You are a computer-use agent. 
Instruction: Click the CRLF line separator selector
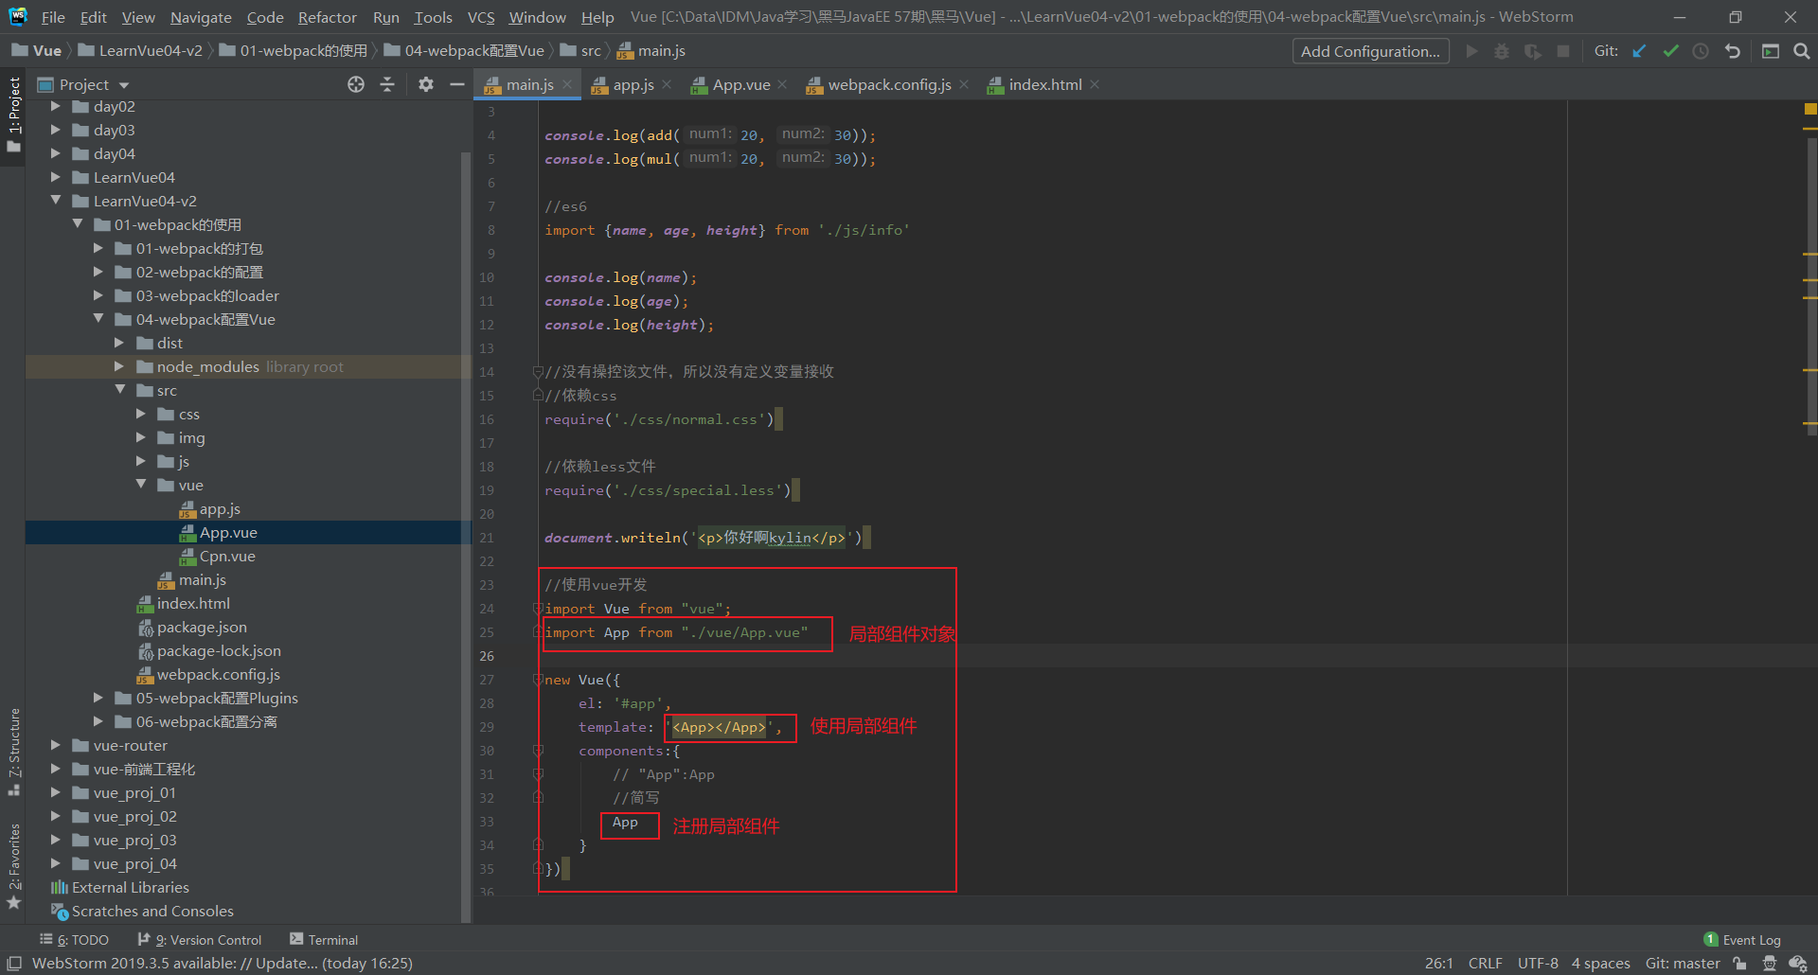pyautogui.click(x=1485, y=963)
